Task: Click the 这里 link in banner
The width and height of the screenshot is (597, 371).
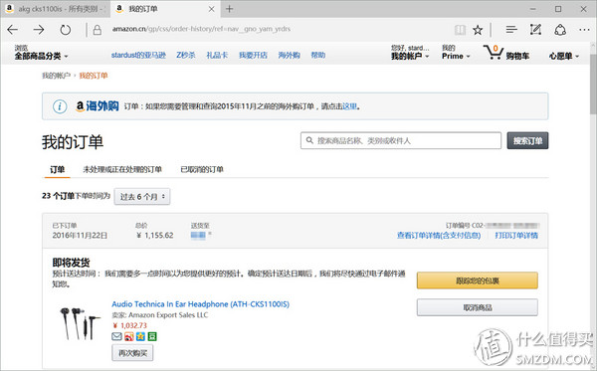Action: [x=349, y=106]
